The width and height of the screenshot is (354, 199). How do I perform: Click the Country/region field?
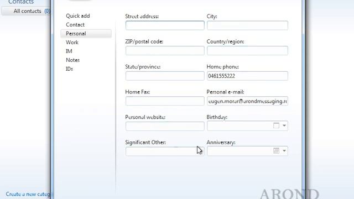[247, 50]
